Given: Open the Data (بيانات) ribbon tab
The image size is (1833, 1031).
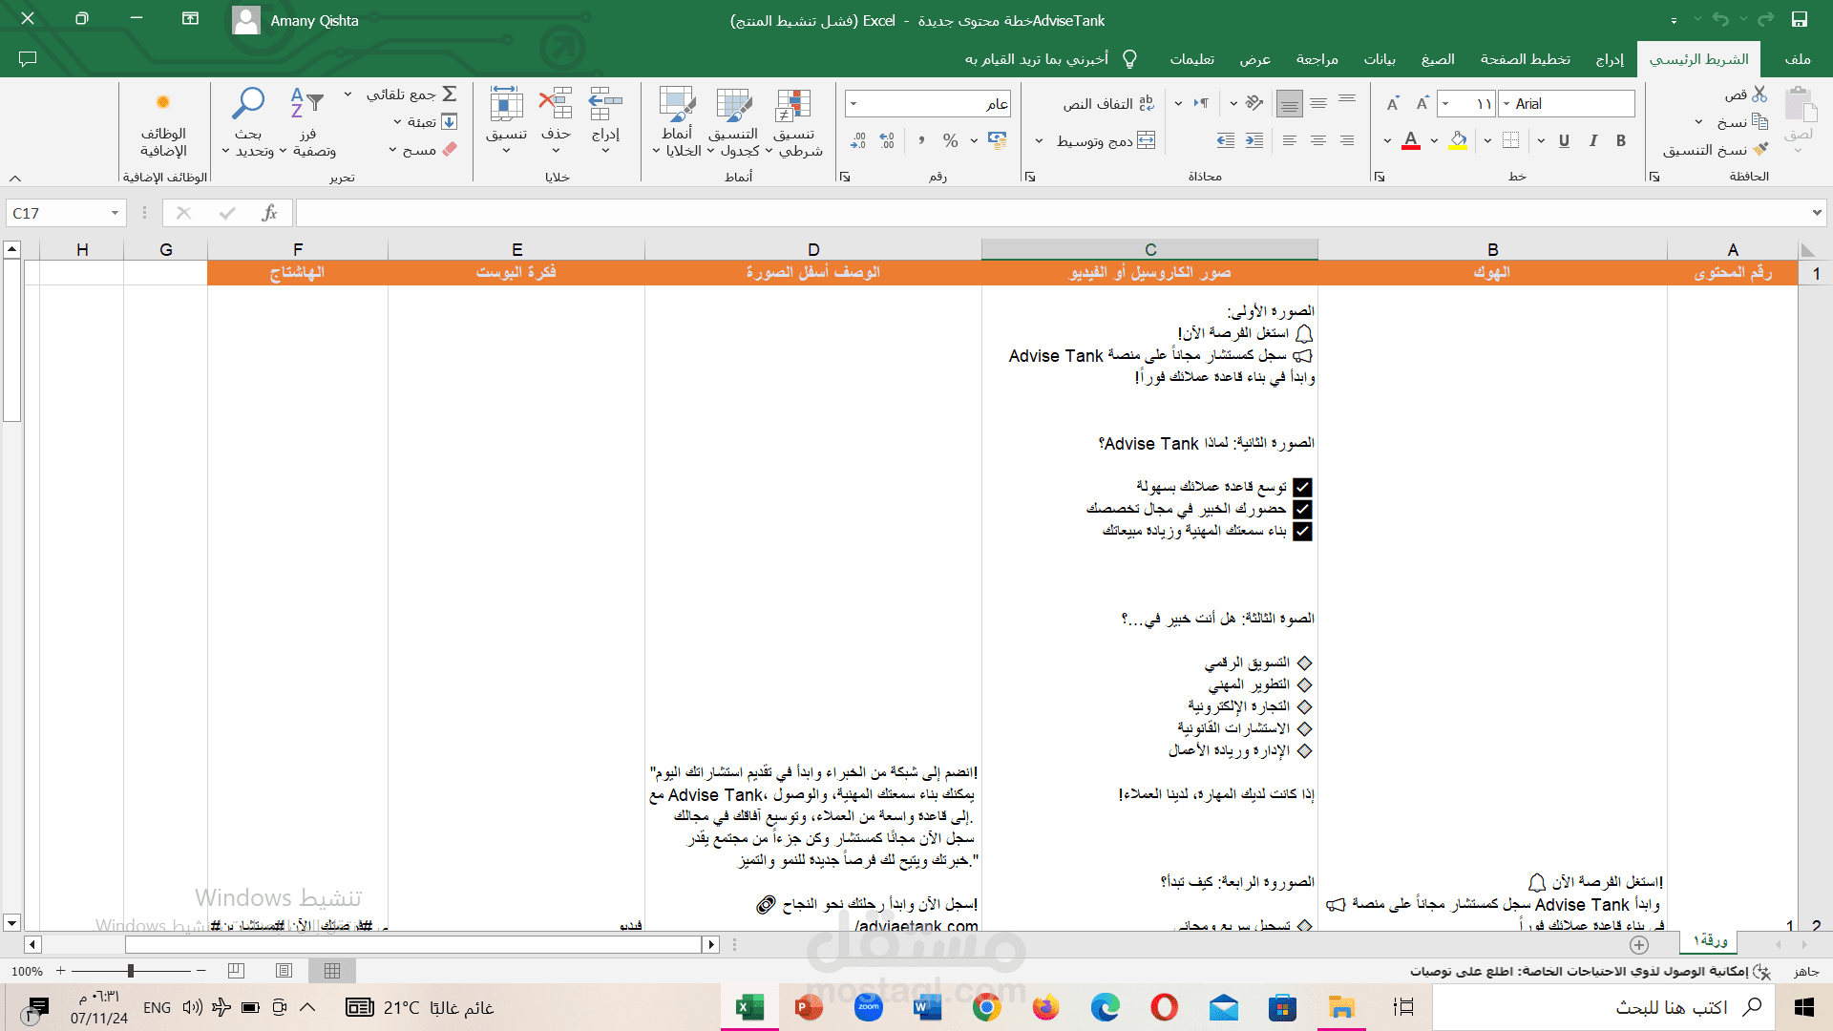Looking at the screenshot, I should click(1379, 59).
